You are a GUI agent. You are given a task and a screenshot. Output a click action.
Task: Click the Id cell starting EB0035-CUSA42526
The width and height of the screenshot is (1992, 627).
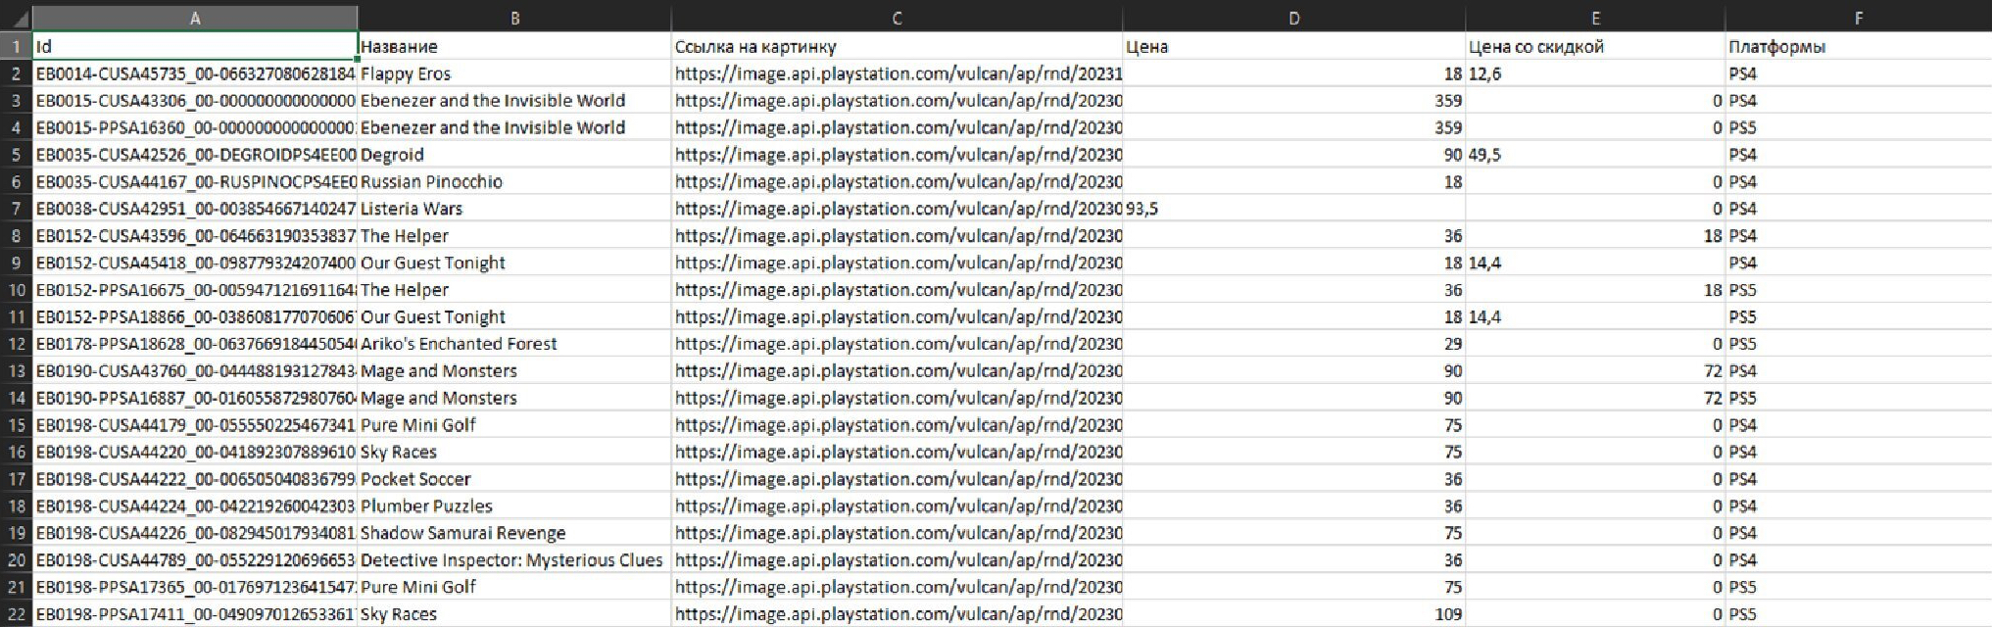[x=195, y=155]
